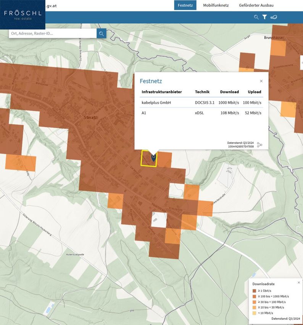Image resolution: width=303 pixels, height=325 pixels.
Task: Click the < 10 Mbit/s legend swatch
Action: tap(254, 313)
